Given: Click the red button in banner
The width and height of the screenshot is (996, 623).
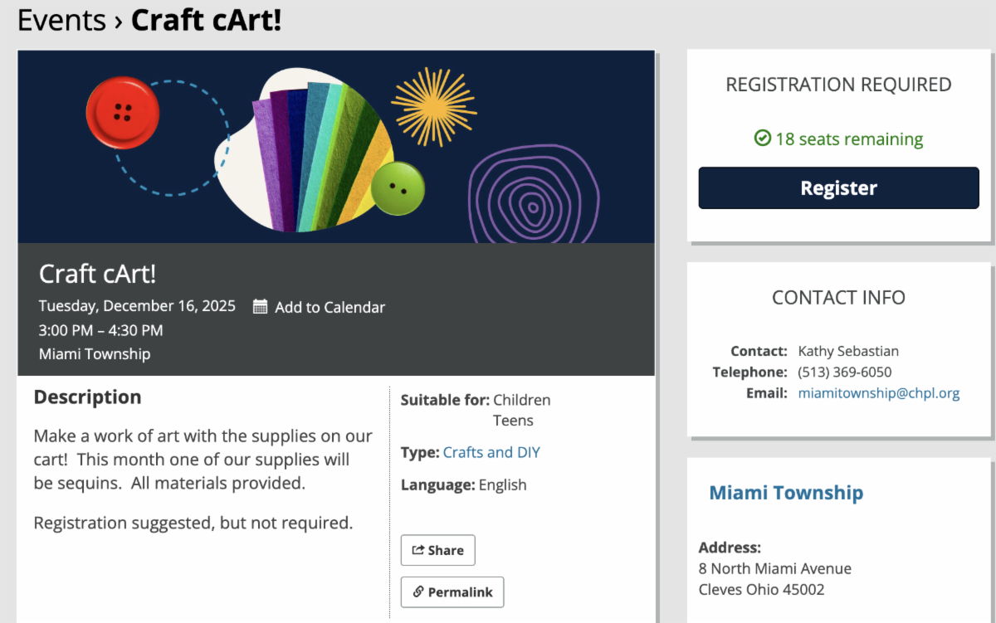Looking at the screenshot, I should tap(123, 112).
